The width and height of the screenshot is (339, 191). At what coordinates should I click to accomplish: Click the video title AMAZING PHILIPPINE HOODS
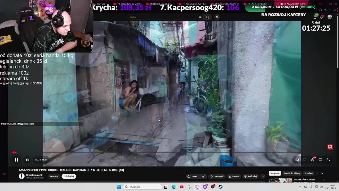pyautogui.click(x=71, y=170)
